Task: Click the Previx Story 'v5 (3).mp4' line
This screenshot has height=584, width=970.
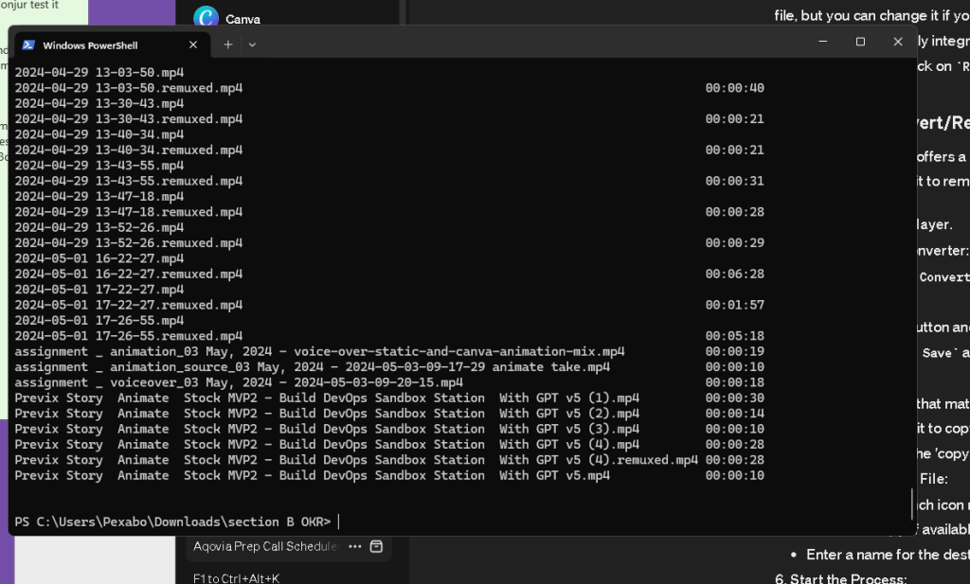Action: click(x=327, y=428)
